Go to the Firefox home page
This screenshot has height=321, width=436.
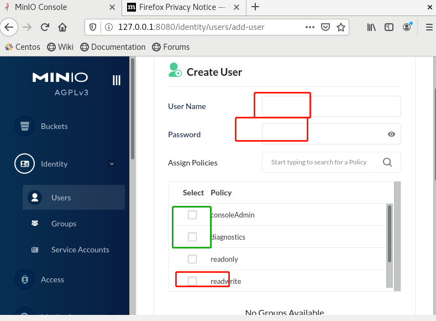click(62, 27)
